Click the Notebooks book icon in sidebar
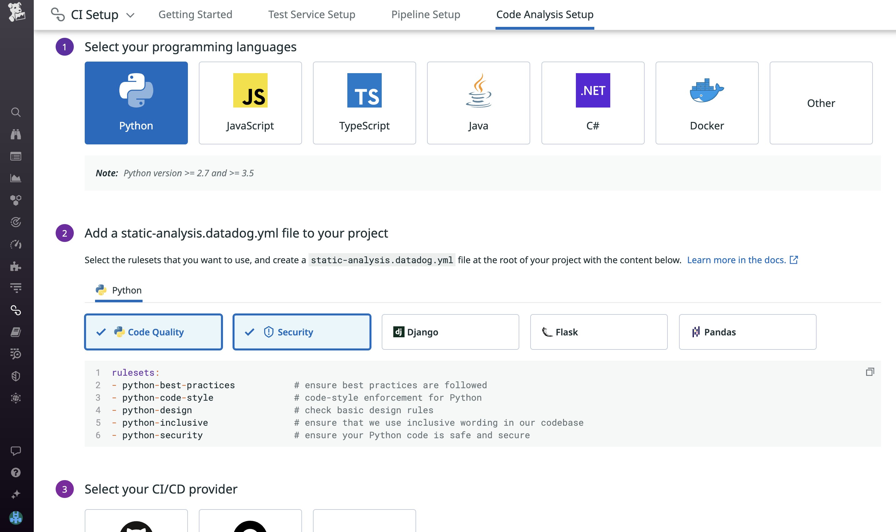 [16, 332]
